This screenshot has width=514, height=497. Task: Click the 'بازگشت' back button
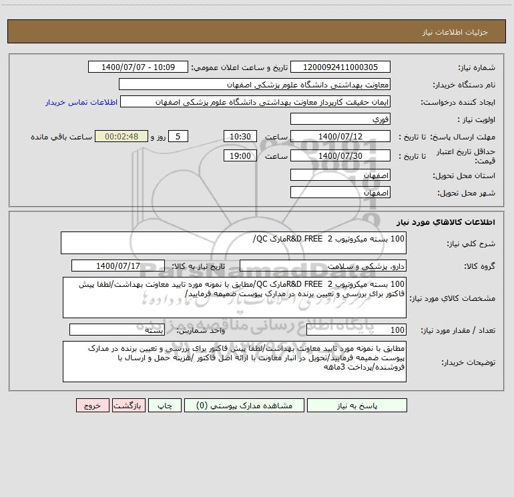128,406
